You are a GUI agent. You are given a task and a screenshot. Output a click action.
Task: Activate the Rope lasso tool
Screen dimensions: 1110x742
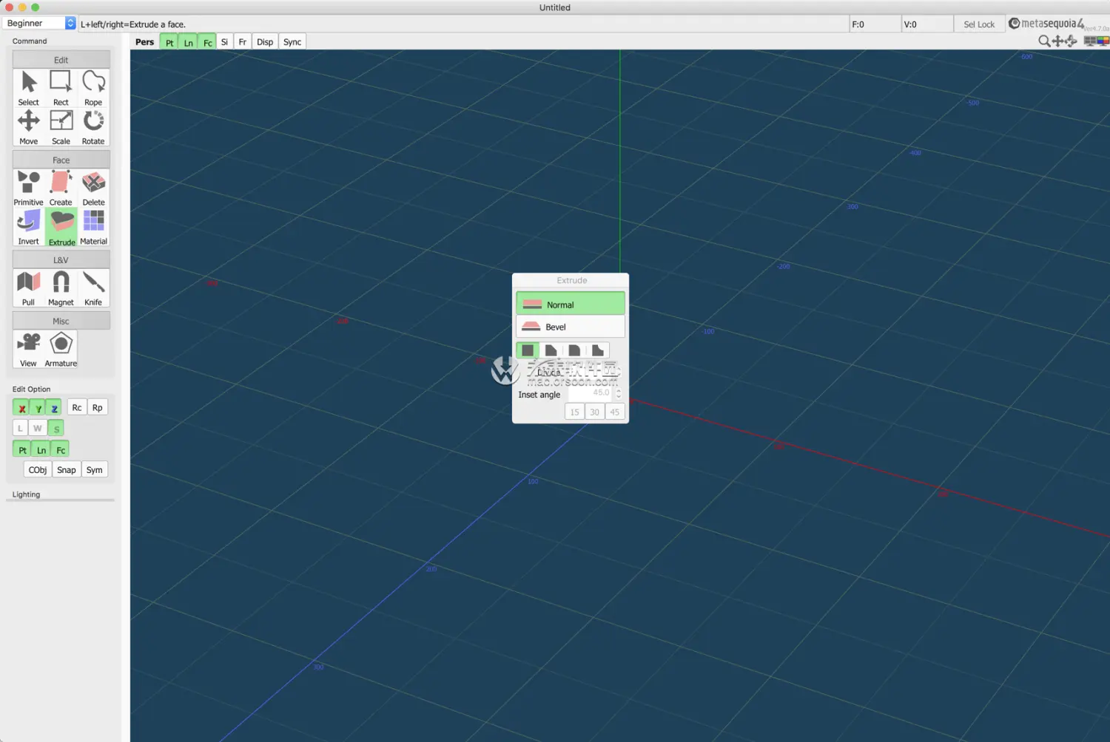tap(93, 88)
